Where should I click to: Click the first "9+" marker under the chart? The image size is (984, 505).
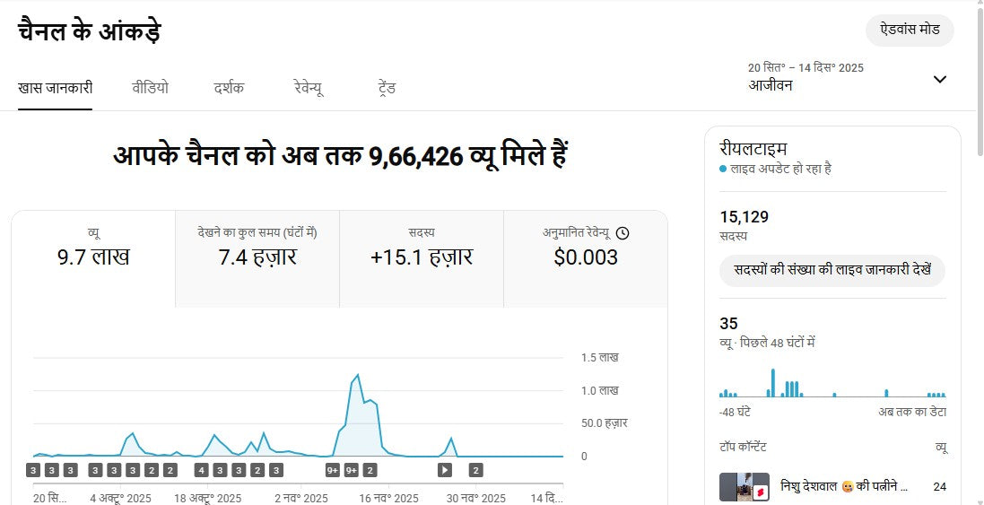point(333,469)
